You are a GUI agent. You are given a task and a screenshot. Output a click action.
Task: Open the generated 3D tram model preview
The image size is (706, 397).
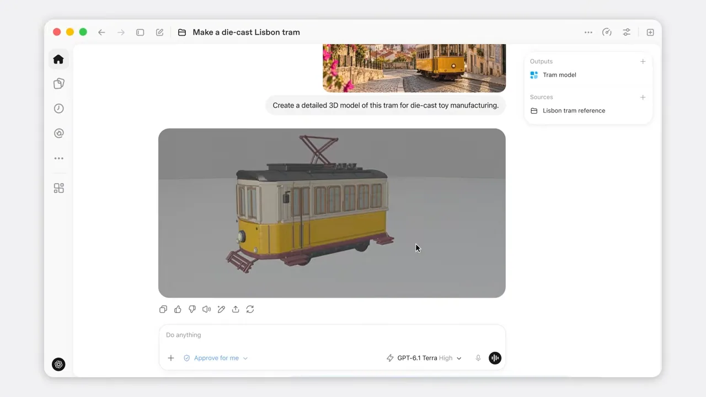coord(332,213)
